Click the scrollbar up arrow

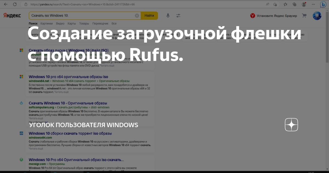click(328, 11)
